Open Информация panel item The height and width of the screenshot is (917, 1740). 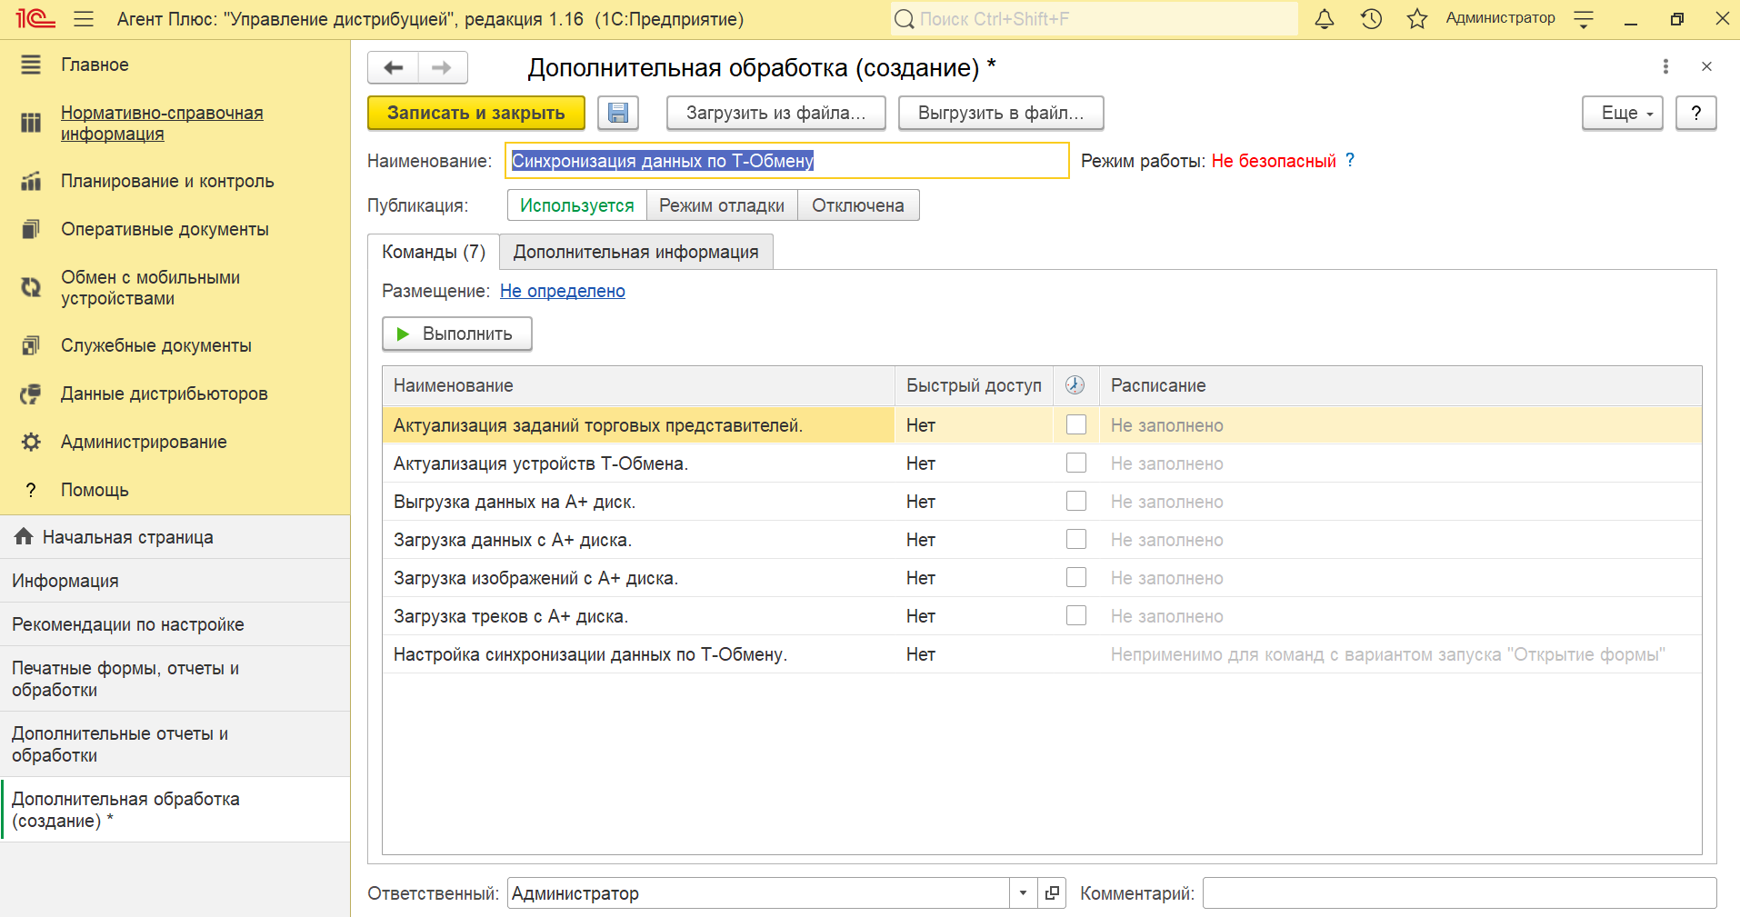pos(175,581)
